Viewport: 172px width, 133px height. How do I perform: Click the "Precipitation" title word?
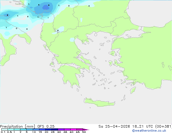(x=11, y=126)
